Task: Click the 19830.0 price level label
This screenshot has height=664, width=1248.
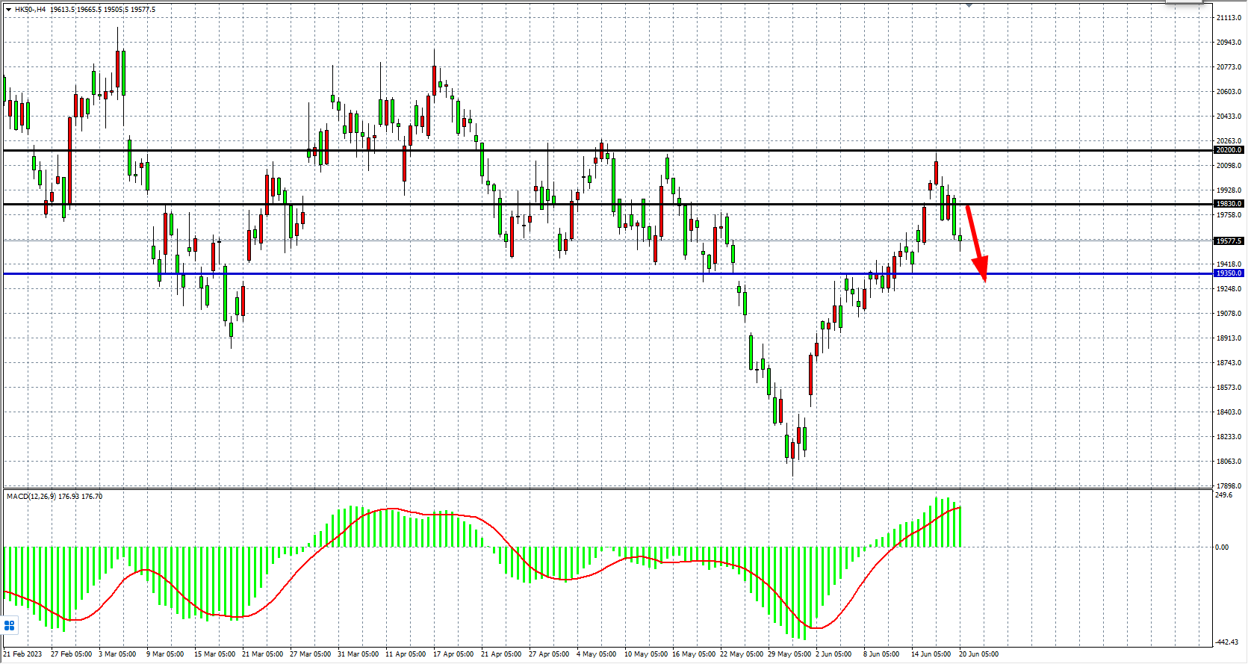Action: click(x=1229, y=204)
